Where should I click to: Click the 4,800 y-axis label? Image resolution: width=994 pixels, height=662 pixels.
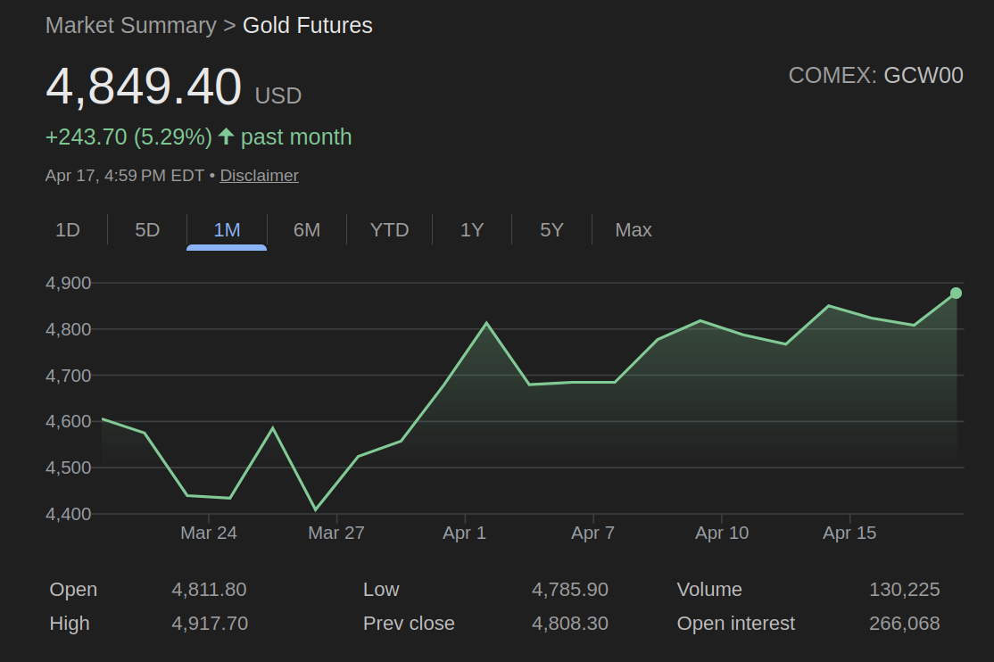coord(69,329)
